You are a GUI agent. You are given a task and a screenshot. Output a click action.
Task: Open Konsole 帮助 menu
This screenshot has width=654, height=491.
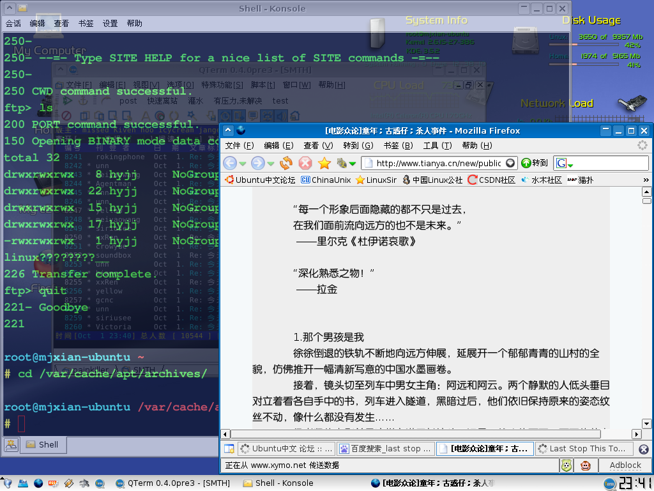pyautogui.click(x=134, y=24)
